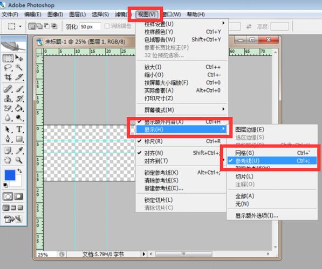Select the Magic Wand tool
This screenshot has width=322, height=269.
[19, 67]
